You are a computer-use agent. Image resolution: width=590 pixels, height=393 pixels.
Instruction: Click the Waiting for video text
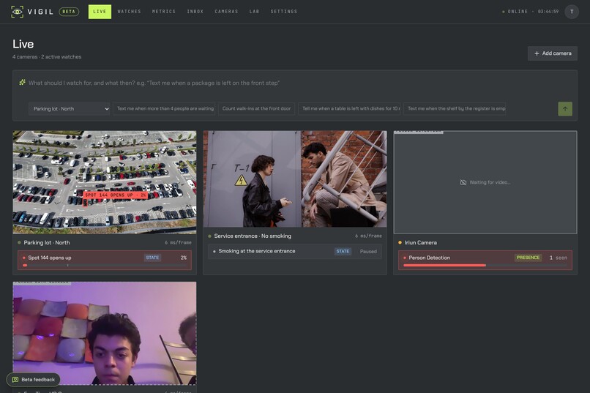490,182
